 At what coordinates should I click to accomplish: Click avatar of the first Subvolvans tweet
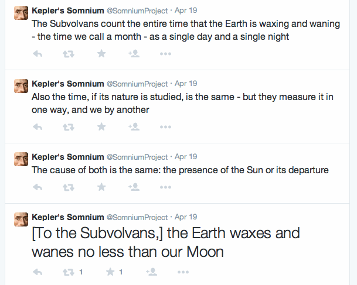coord(21,13)
